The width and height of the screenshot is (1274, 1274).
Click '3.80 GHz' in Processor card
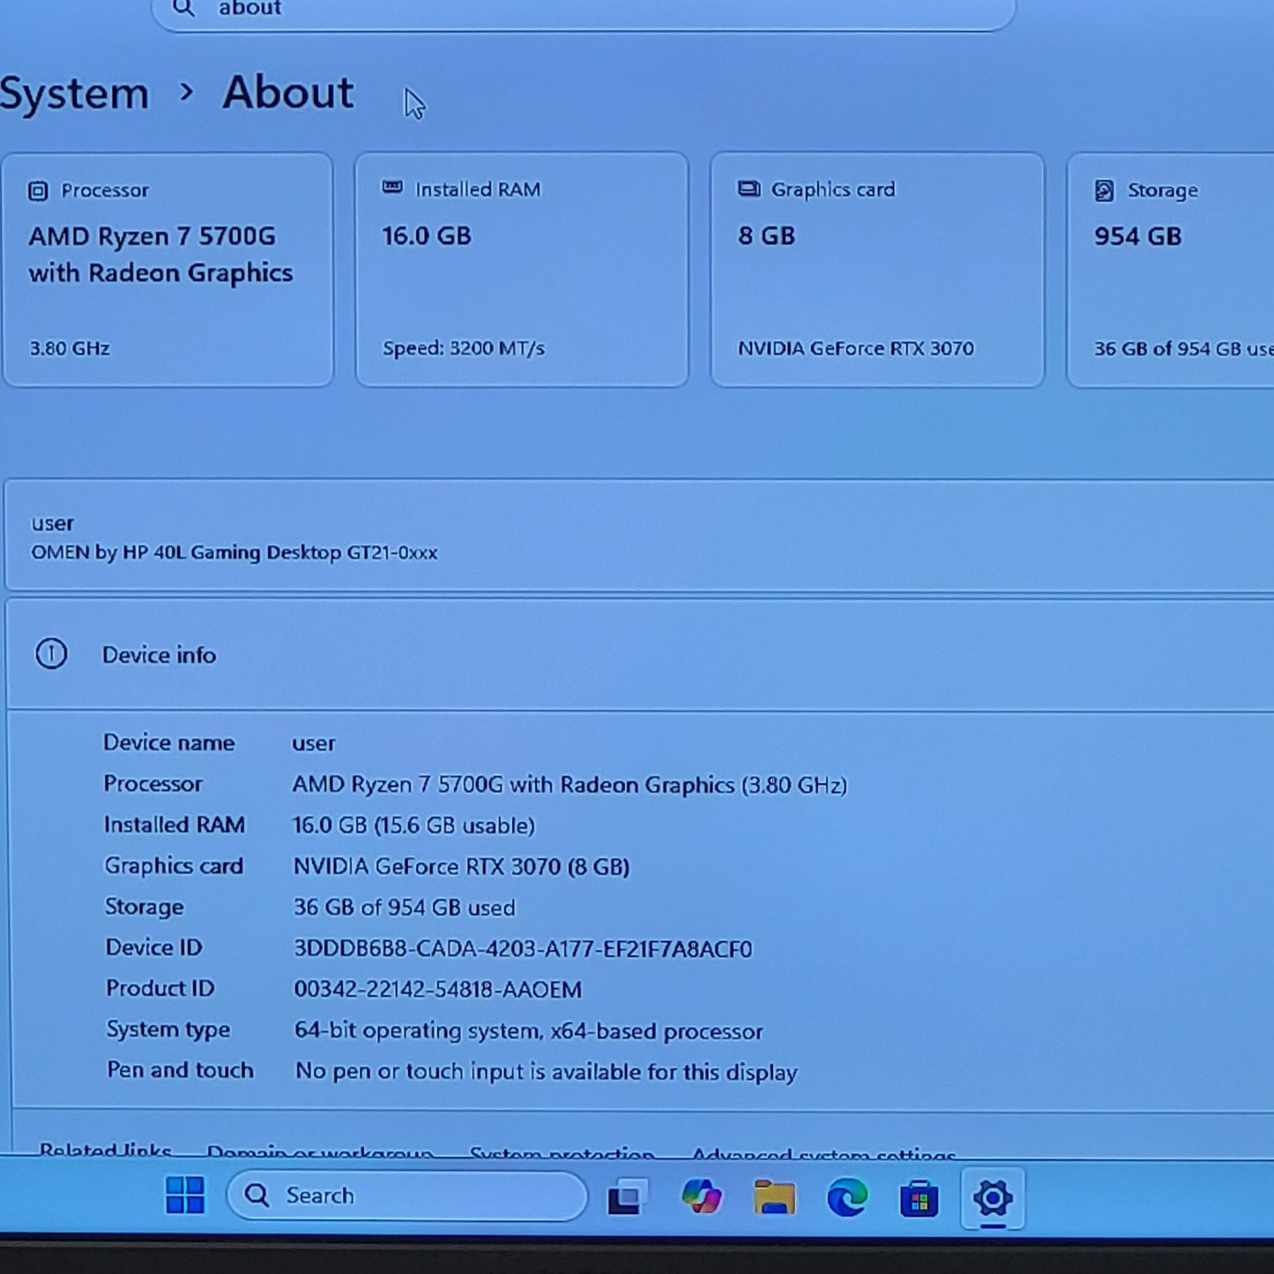pos(70,348)
